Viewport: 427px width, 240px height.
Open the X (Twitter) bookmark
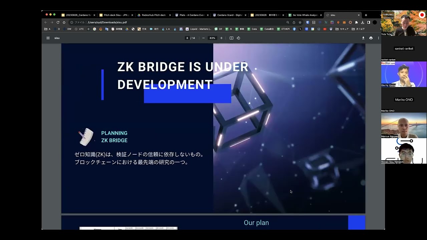(x=300, y=29)
